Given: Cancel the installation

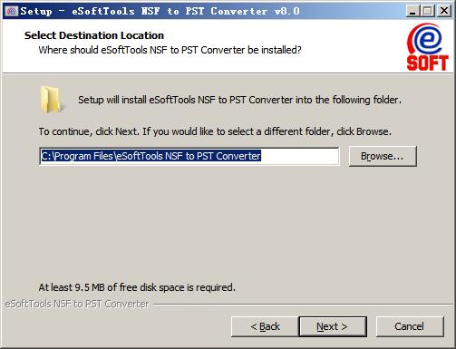Looking at the screenshot, I should point(410,326).
